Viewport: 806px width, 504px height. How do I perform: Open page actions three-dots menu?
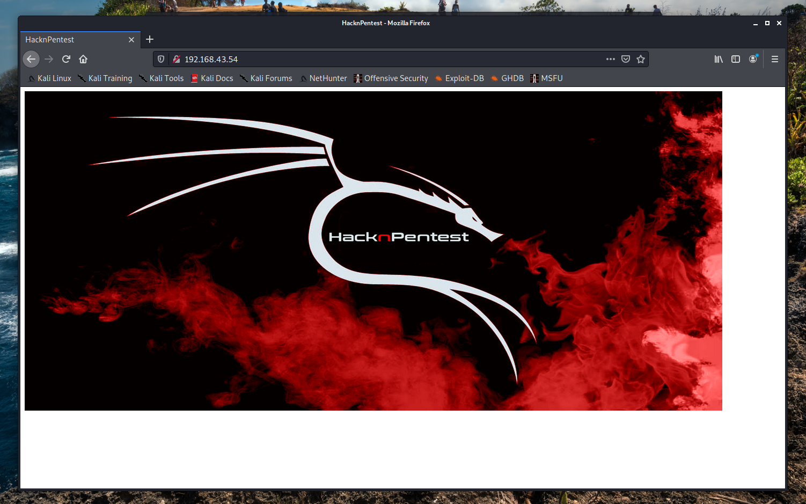coord(611,59)
